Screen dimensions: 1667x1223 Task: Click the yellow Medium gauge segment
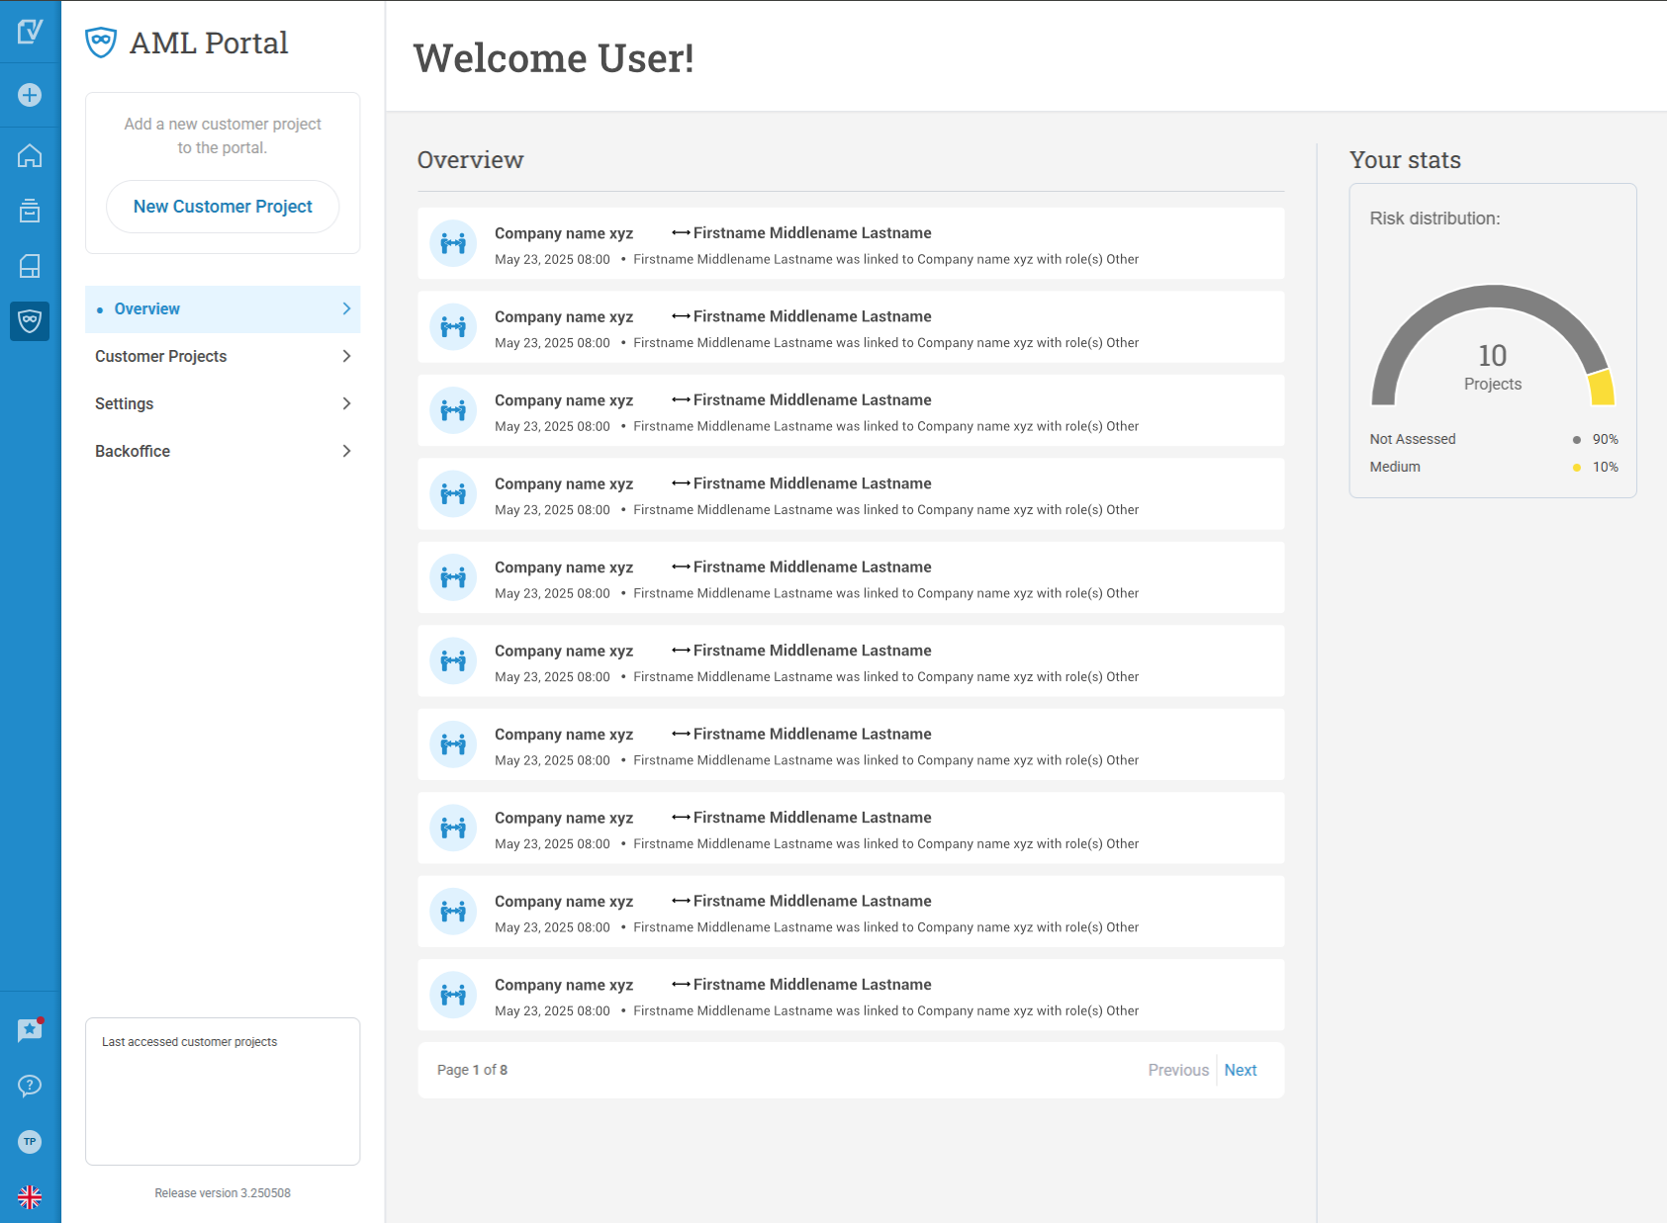(1602, 388)
